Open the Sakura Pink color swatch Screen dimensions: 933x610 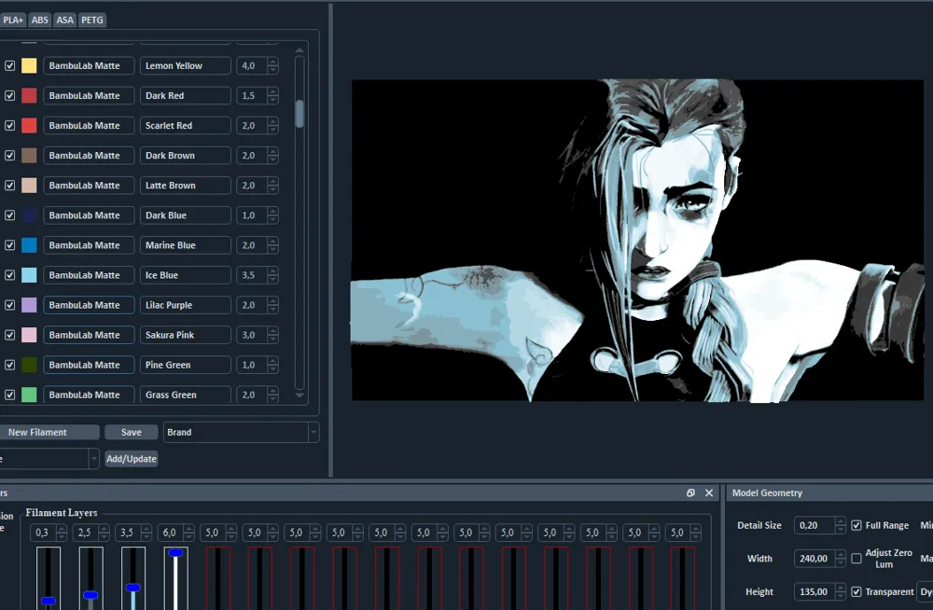point(29,335)
